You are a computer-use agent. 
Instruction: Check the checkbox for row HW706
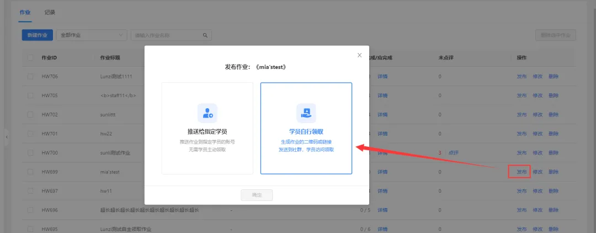point(30,76)
